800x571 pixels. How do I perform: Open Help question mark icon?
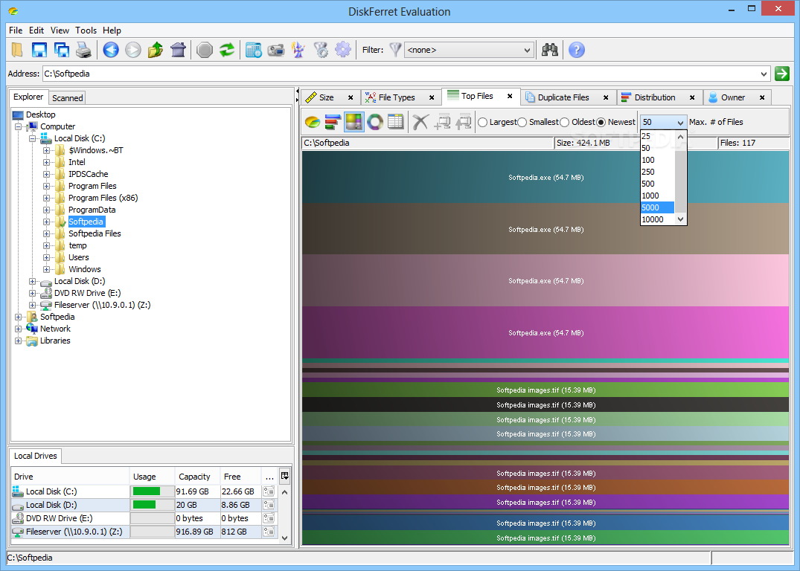pyautogui.click(x=577, y=50)
